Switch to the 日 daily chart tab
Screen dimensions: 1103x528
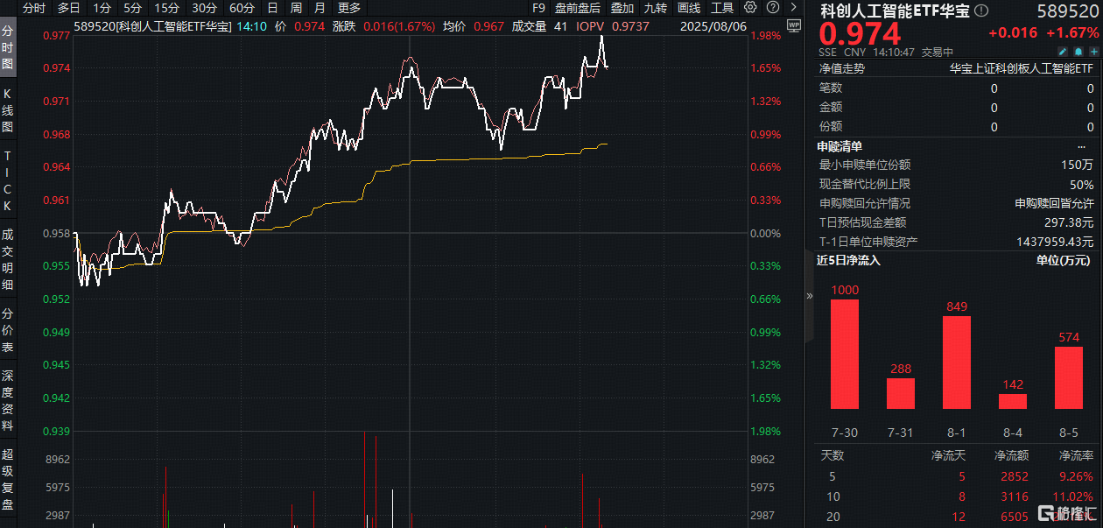[x=273, y=8]
